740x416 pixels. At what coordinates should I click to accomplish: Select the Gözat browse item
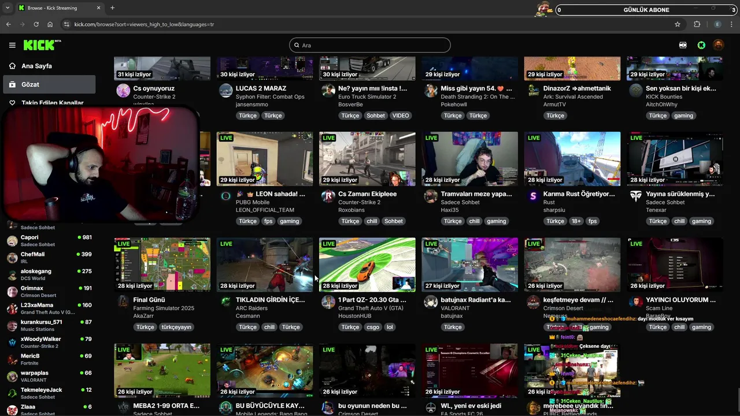pos(49,84)
